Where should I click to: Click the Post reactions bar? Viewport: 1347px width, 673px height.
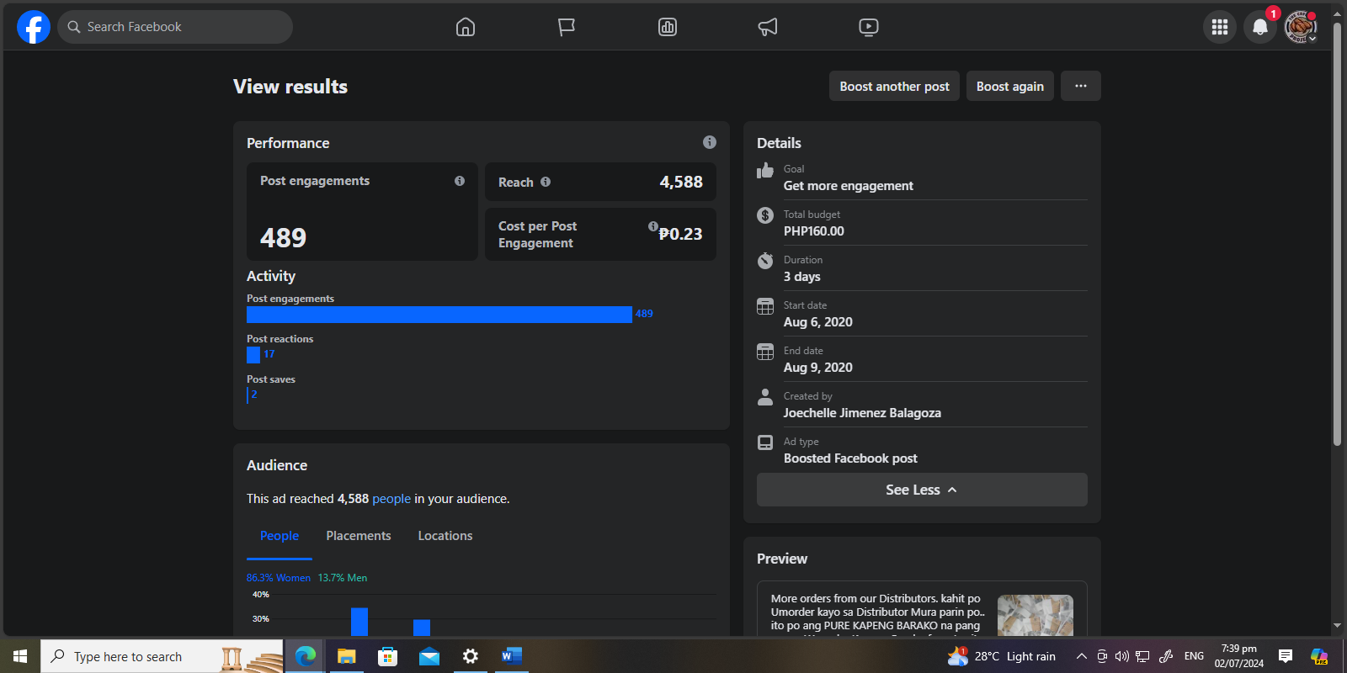tap(253, 355)
